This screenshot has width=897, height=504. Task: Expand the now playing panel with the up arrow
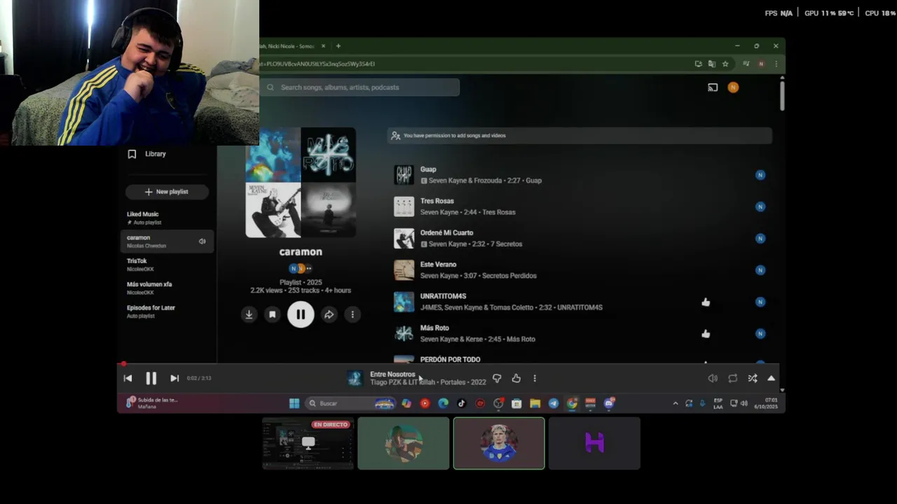pyautogui.click(x=771, y=378)
